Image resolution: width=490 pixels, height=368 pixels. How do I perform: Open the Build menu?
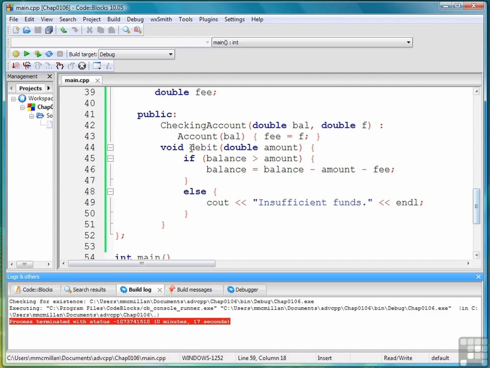point(114,19)
